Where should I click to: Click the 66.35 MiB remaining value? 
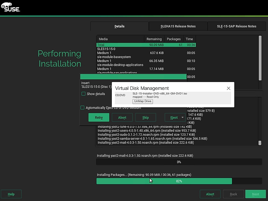click(x=156, y=61)
